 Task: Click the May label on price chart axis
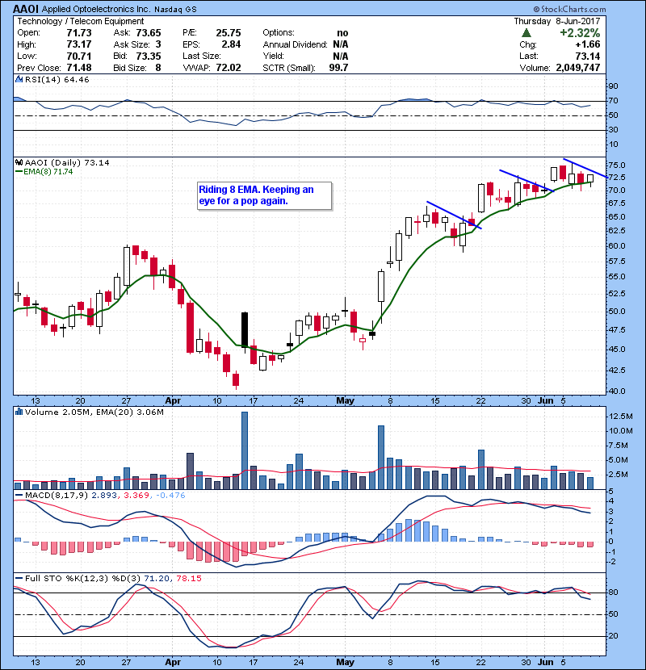[x=345, y=401]
